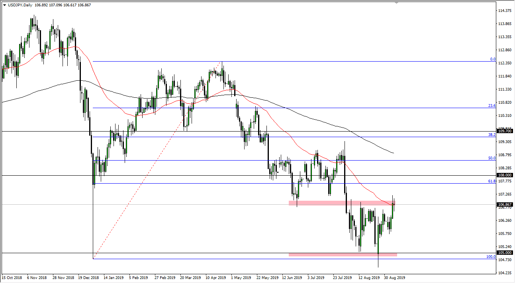Click the gray chart-shift triangle marker

click(x=396, y=3)
